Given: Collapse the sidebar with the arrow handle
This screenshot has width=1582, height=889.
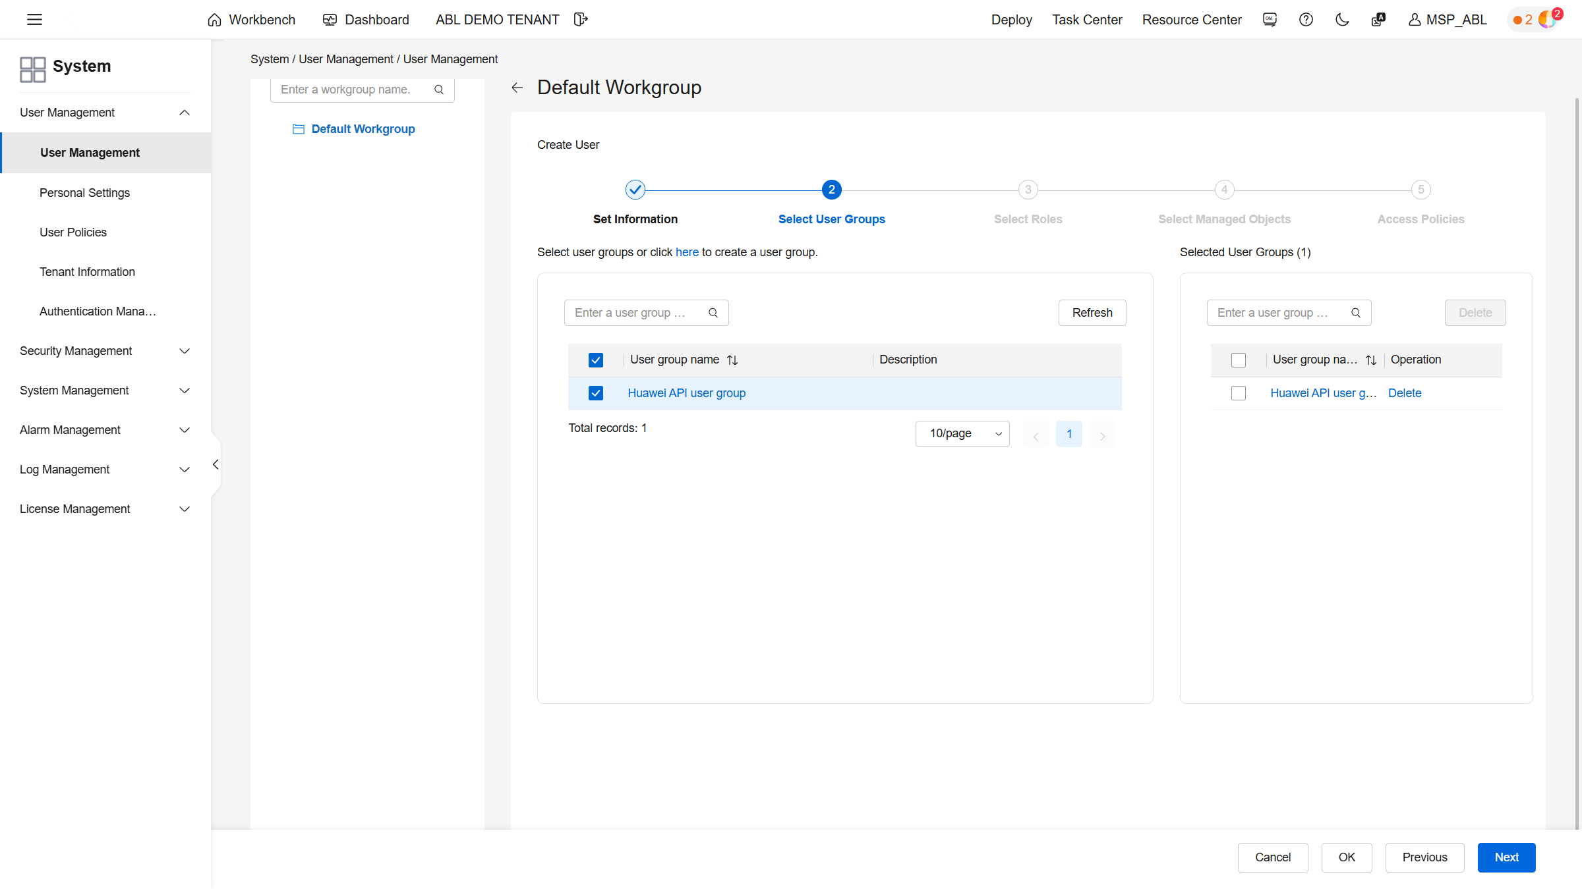Looking at the screenshot, I should 216,465.
